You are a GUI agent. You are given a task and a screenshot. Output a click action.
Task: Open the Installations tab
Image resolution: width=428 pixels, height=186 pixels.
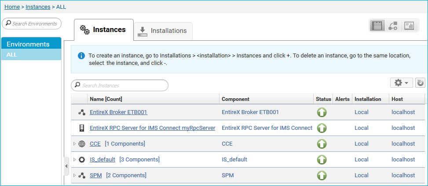[x=163, y=31]
